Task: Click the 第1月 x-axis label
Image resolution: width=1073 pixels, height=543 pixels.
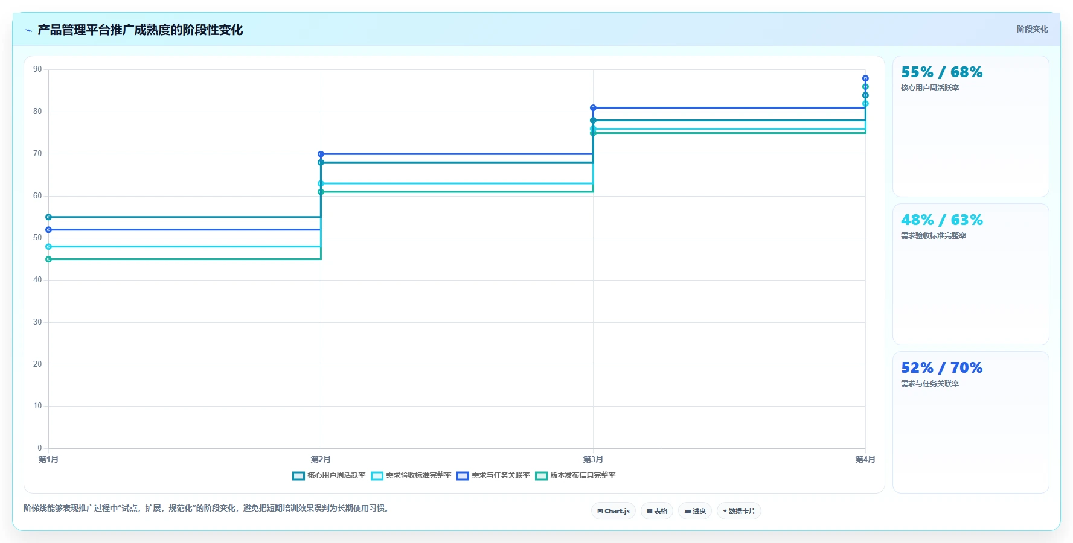Action: point(49,460)
